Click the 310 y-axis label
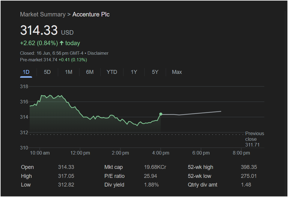288x197 pixels. point(24,148)
